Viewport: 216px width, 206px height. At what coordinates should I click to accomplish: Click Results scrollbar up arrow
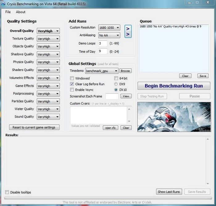[208, 139]
